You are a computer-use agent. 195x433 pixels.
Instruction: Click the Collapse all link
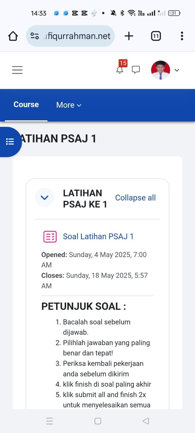coord(135,198)
